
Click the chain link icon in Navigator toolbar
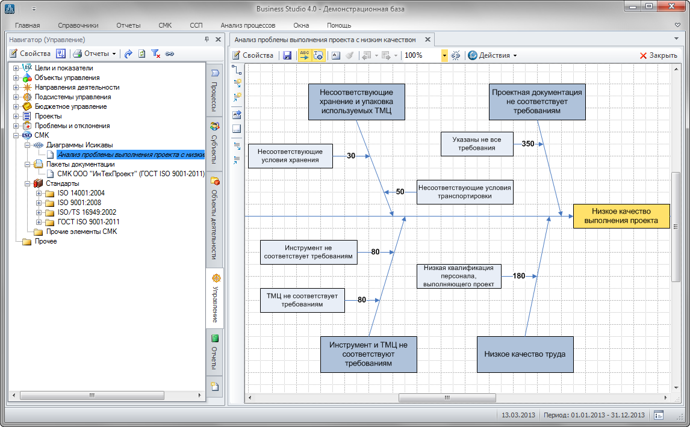coord(170,54)
